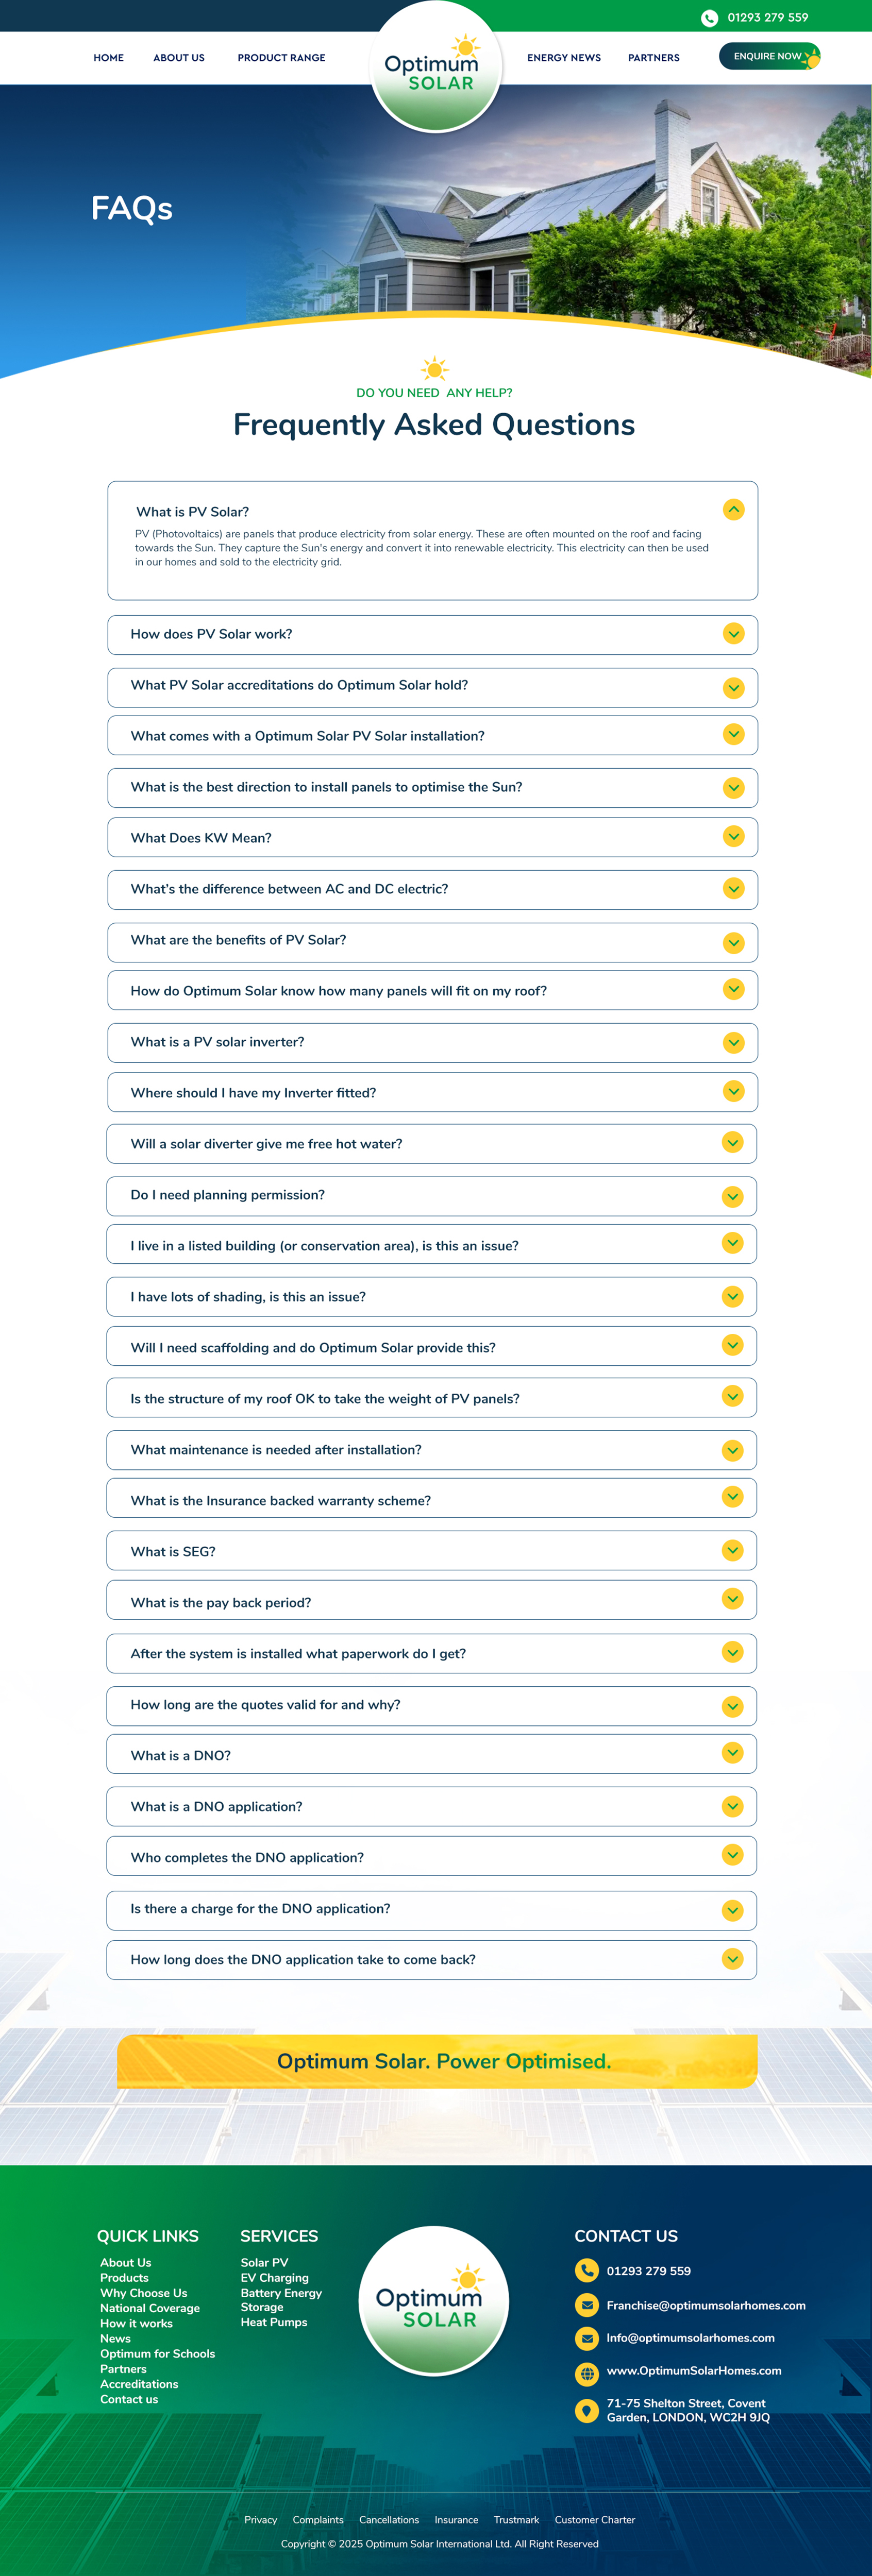Click the 'Optimum Solar. Power Optimised.' yellow banner

click(437, 2061)
